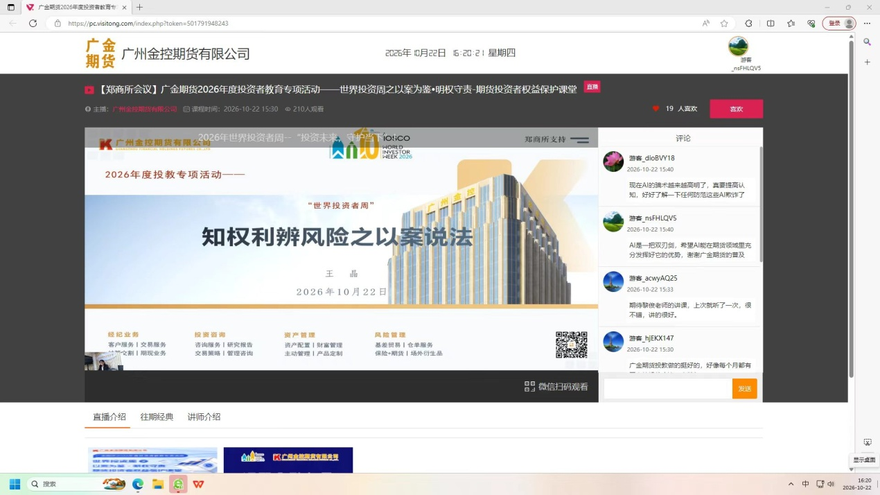Toggle the split screen icon in the toolbar
Image resolution: width=880 pixels, height=495 pixels.
coord(771,23)
